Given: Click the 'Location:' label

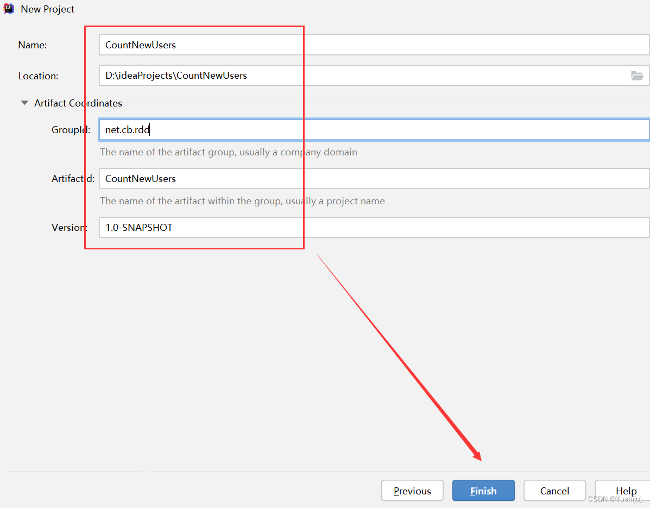Looking at the screenshot, I should click(38, 76).
